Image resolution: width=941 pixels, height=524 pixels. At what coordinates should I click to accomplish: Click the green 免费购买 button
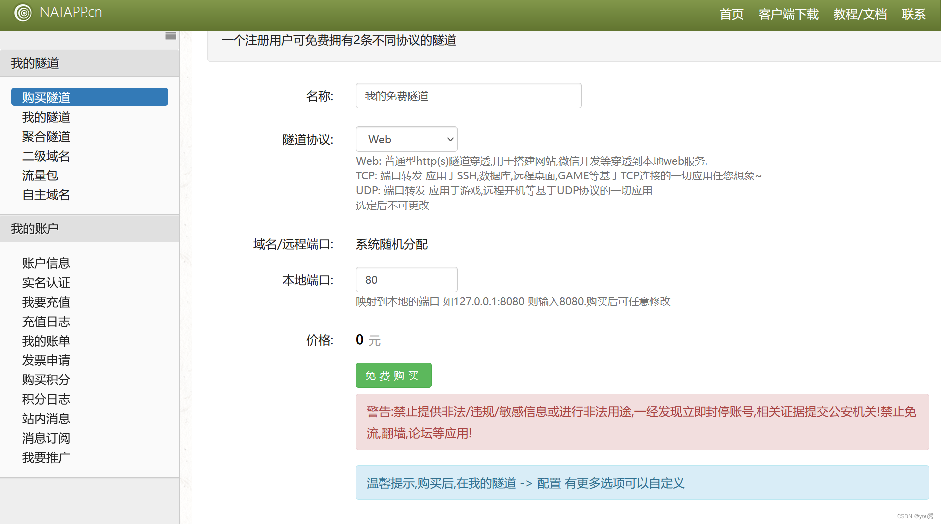(394, 375)
